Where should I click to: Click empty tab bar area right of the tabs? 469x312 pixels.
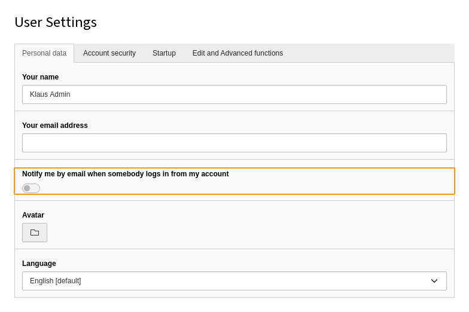371,53
